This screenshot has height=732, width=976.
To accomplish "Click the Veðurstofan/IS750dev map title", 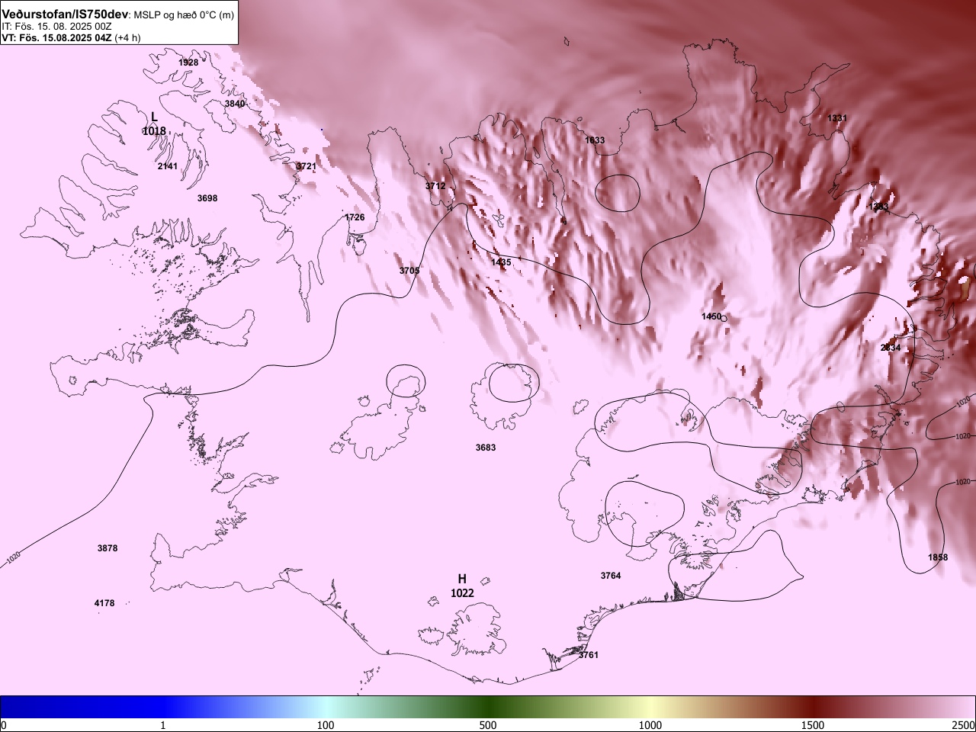I will (66, 14).
